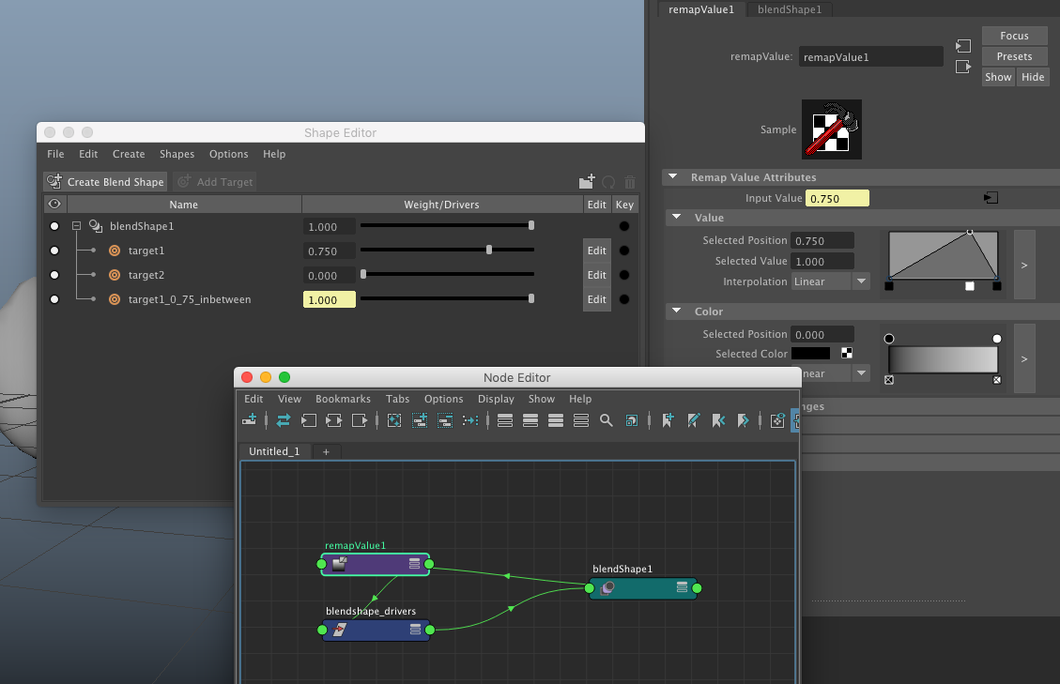1060x684 pixels.
Task: Click the frame all icon in Node Editor toolbar
Action: click(394, 421)
